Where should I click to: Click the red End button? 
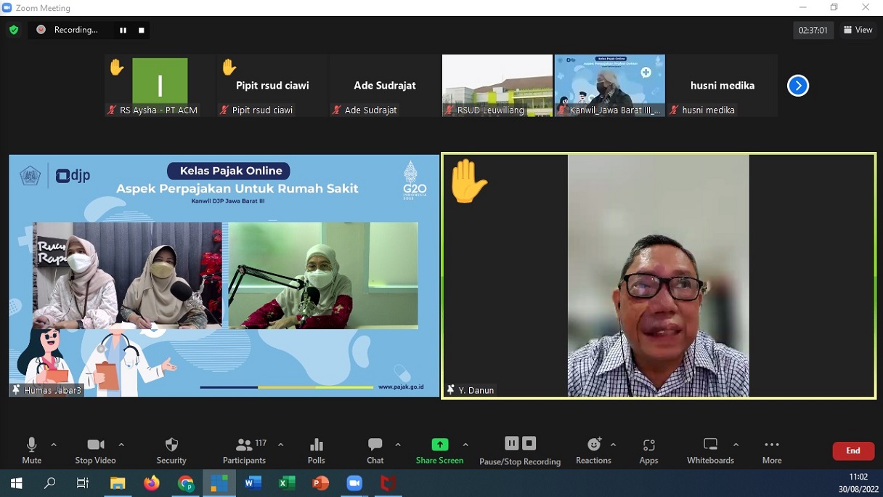click(x=853, y=451)
